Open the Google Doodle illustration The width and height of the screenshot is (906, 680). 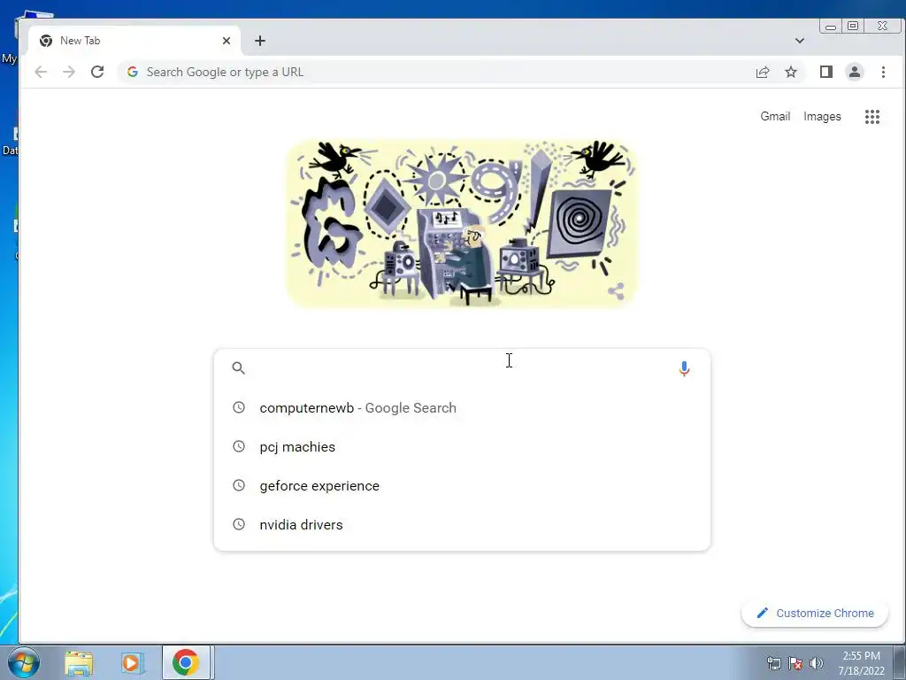click(462, 223)
